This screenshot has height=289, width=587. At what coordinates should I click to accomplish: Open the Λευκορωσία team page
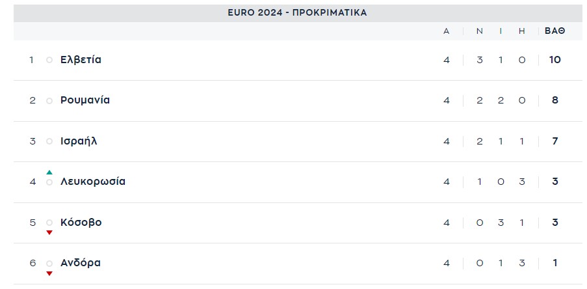tap(93, 182)
